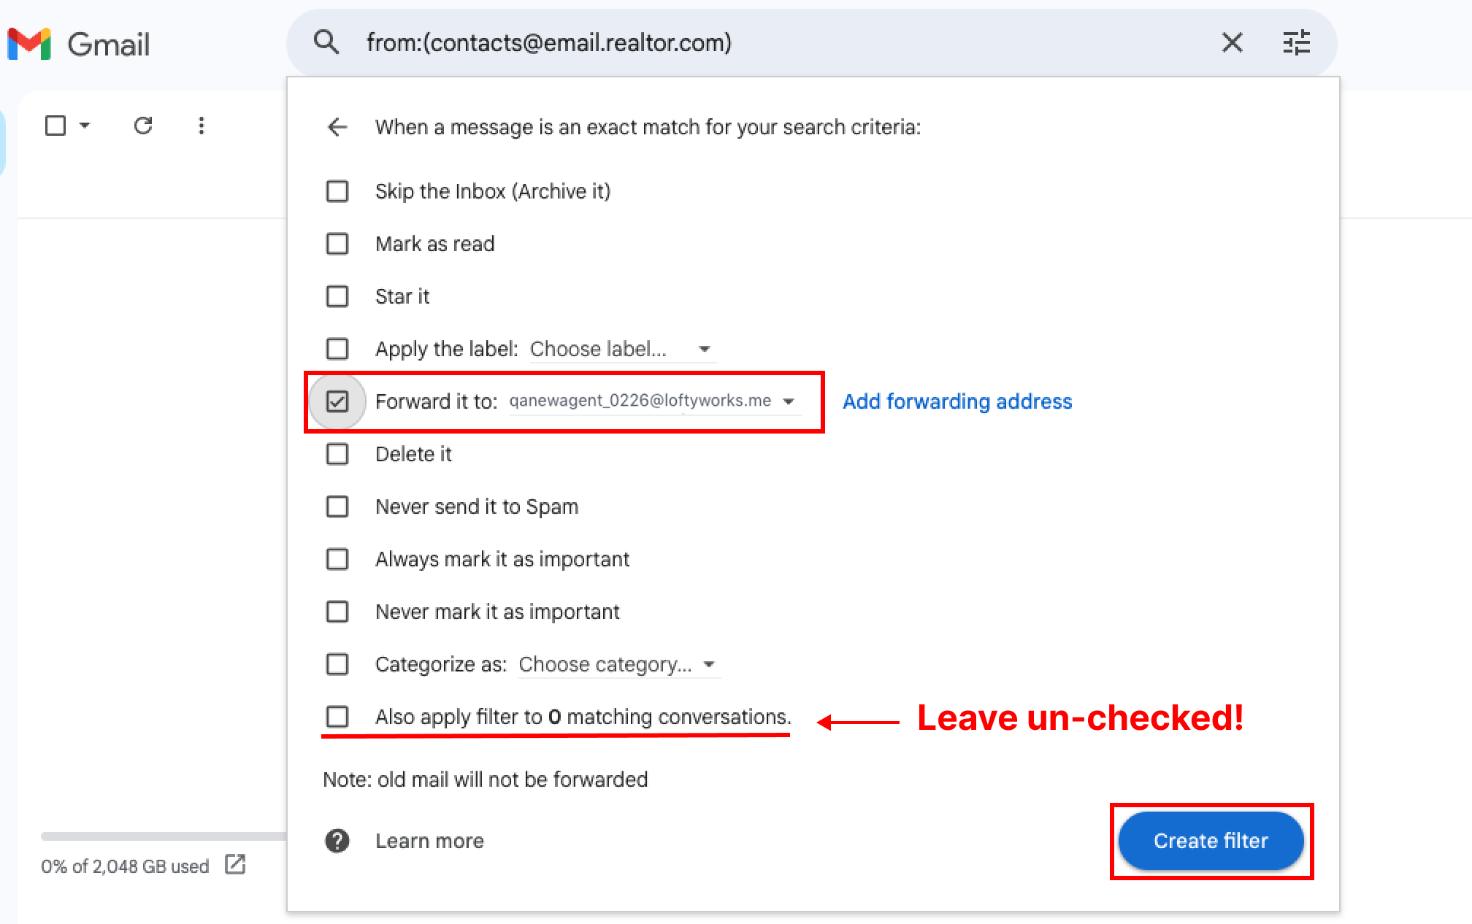
Task: Enable Skip the Inbox (Archive it)
Action: (337, 191)
